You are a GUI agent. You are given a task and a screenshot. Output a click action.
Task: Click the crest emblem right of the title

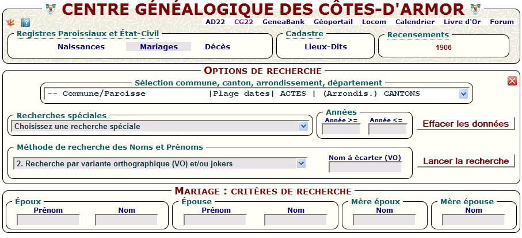475,9
